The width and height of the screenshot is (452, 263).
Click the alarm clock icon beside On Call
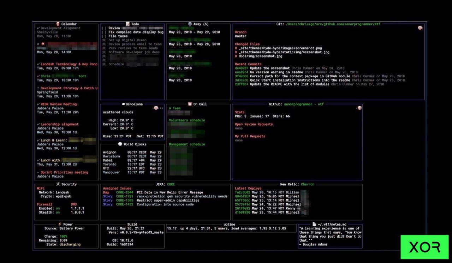click(x=190, y=104)
